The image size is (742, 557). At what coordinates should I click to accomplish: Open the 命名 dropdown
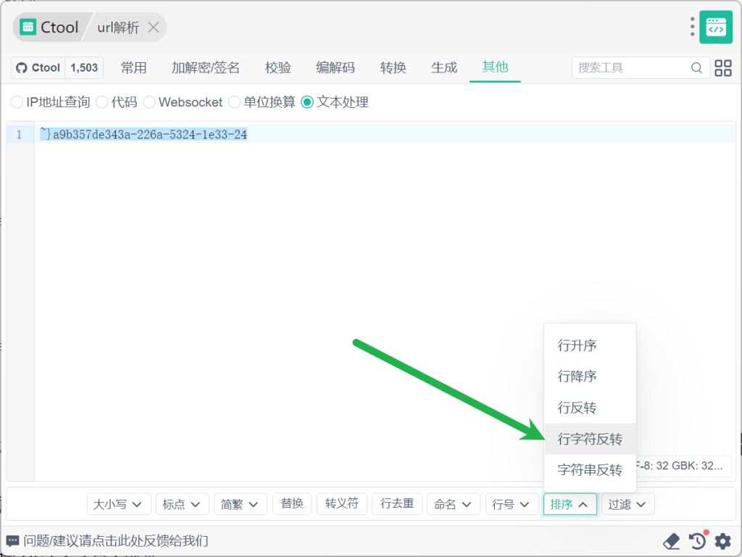454,504
